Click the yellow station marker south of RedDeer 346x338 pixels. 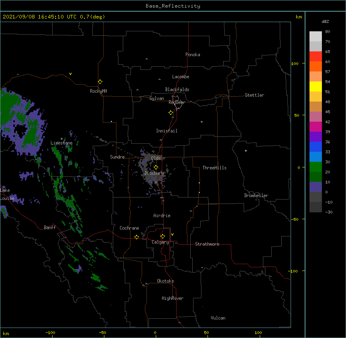pos(171,113)
